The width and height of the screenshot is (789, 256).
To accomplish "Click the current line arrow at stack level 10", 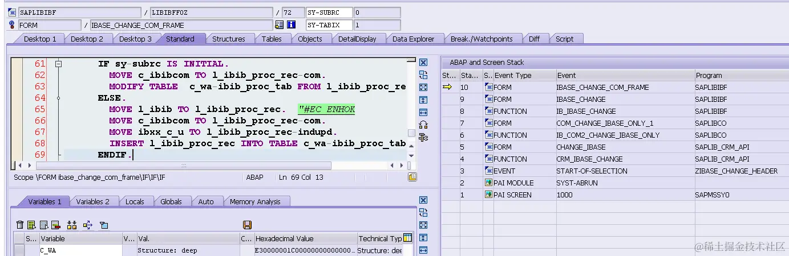I will pyautogui.click(x=447, y=87).
